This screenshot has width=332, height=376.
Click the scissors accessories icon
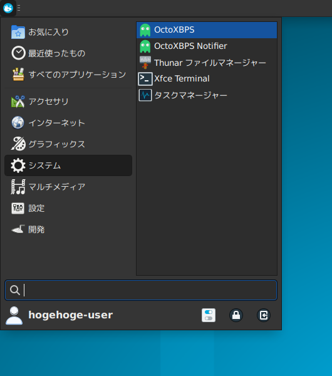click(18, 102)
